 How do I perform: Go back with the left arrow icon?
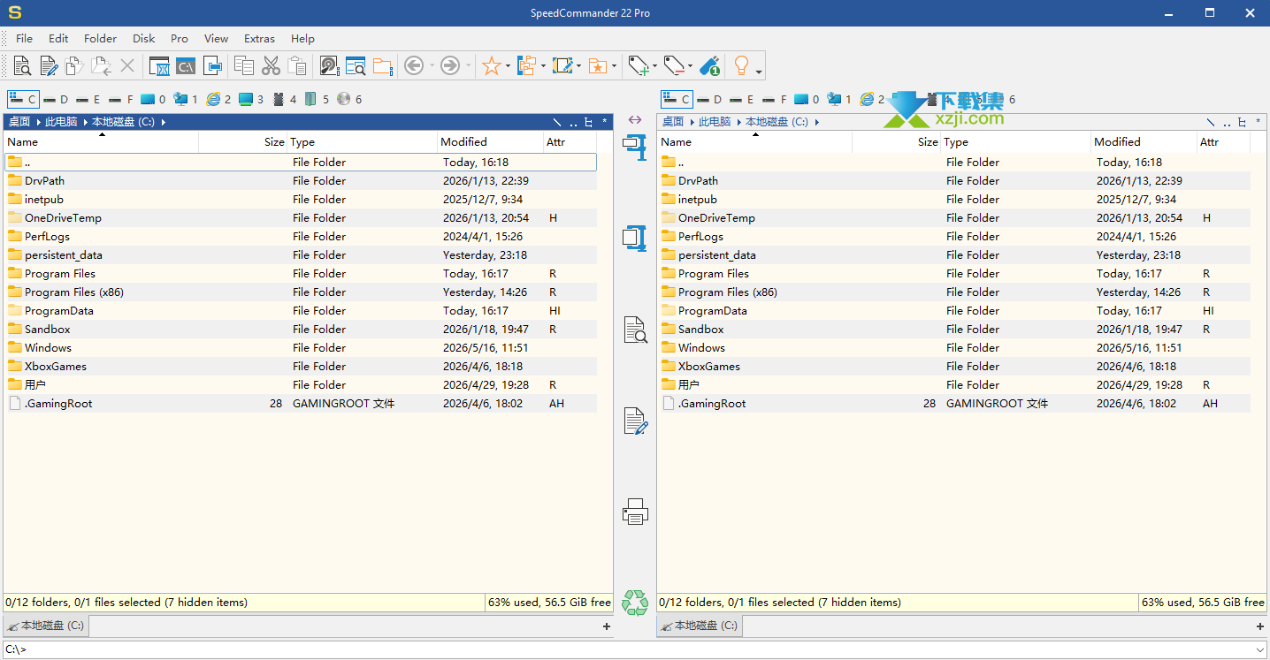click(413, 65)
